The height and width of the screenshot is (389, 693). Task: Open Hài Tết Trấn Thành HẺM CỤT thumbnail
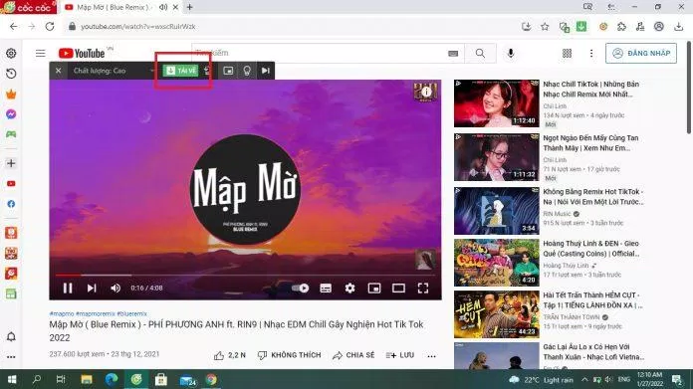click(496, 314)
